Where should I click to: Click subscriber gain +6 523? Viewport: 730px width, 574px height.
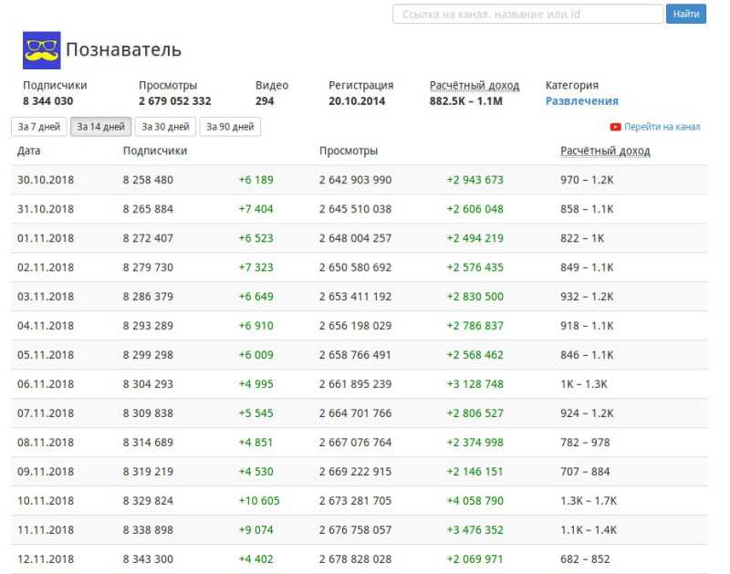[x=256, y=238]
